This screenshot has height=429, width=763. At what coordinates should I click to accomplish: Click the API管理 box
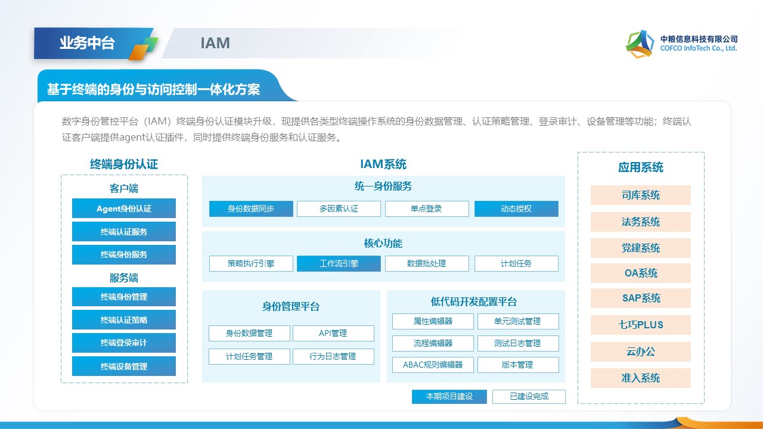point(333,333)
